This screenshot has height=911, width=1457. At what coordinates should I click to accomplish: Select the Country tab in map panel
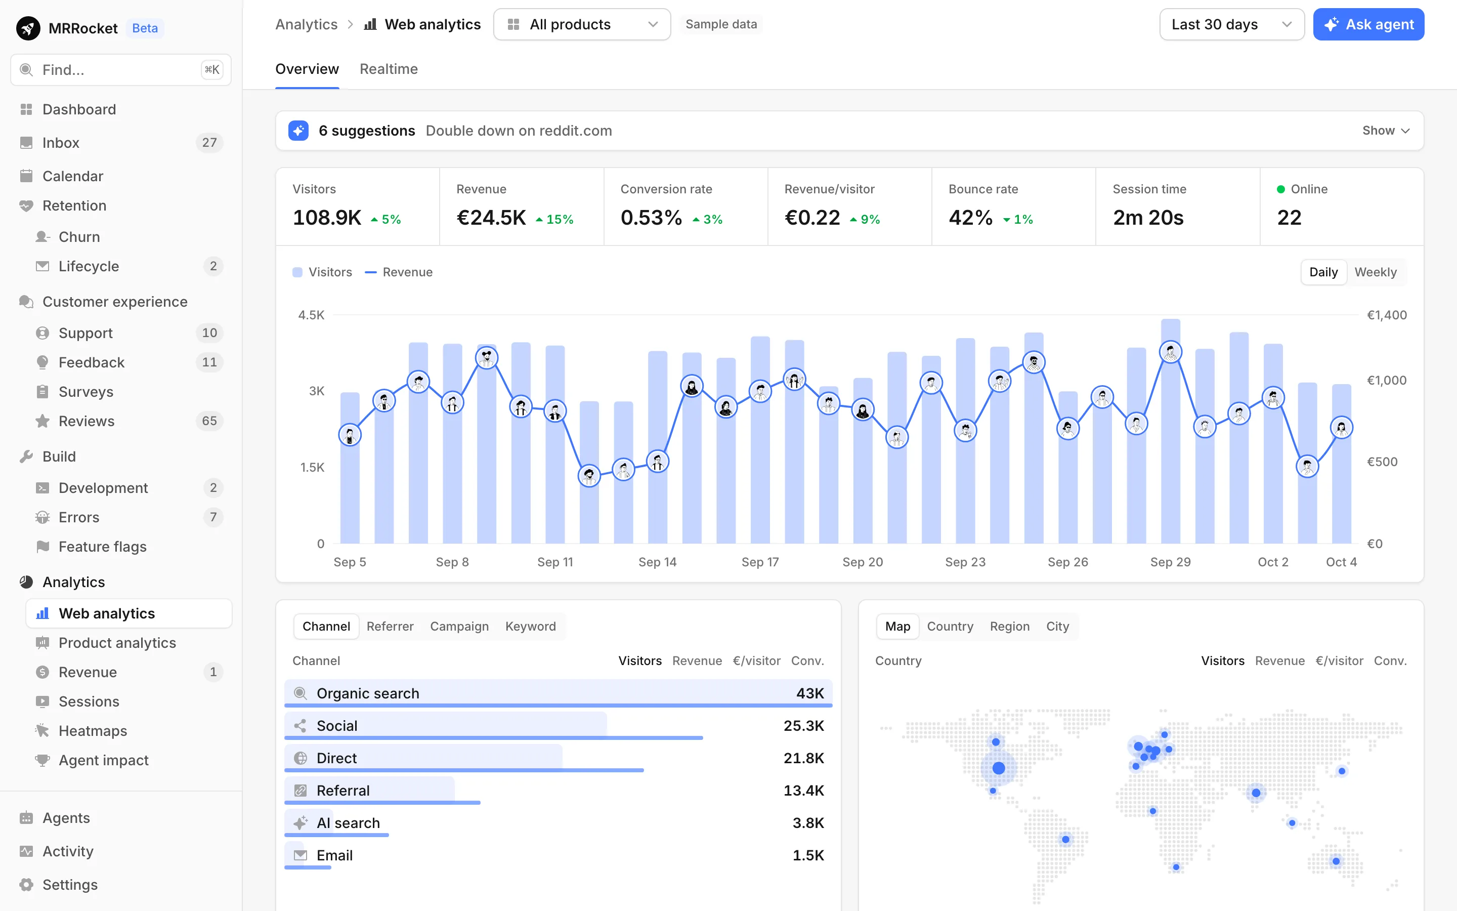pyautogui.click(x=950, y=627)
